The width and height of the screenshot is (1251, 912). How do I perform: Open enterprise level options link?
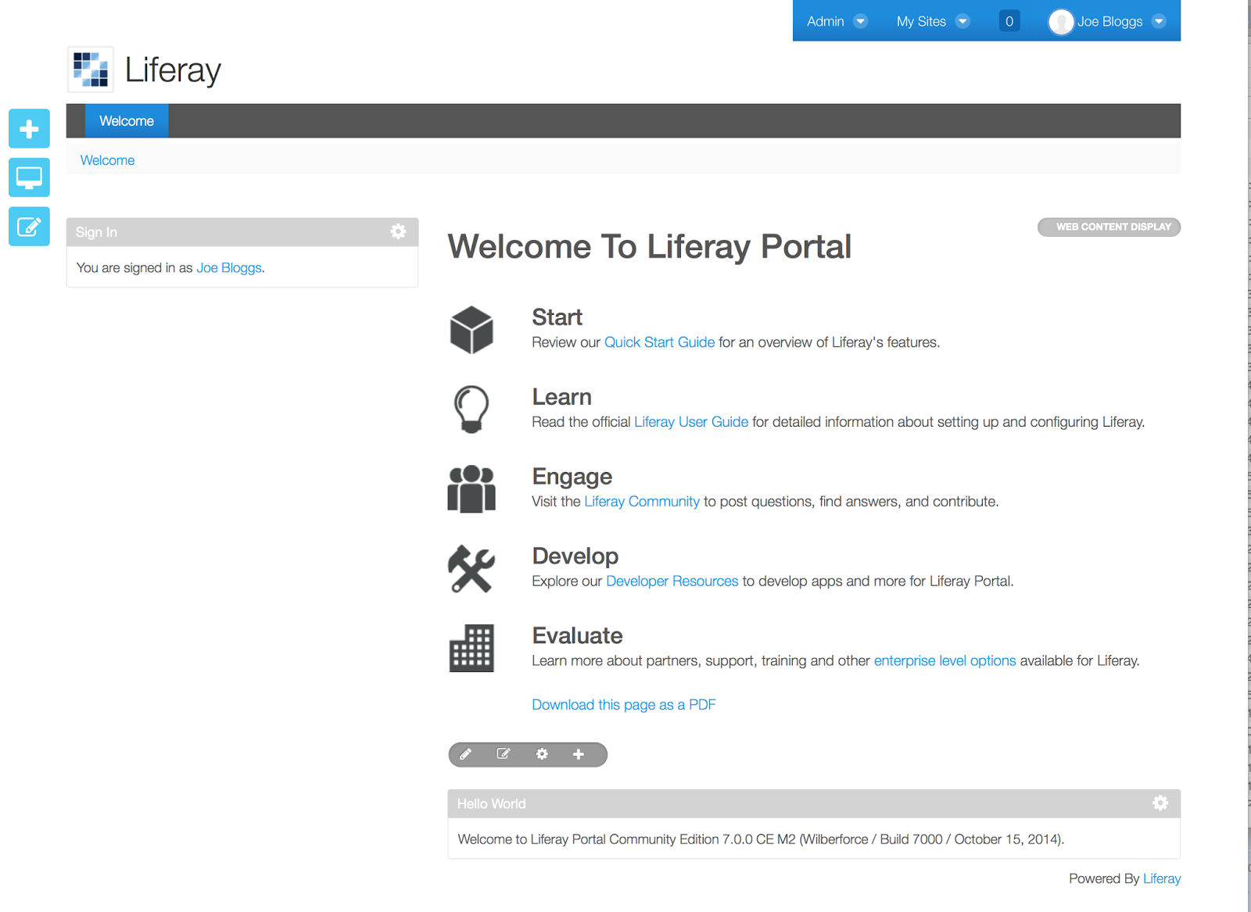pos(945,661)
